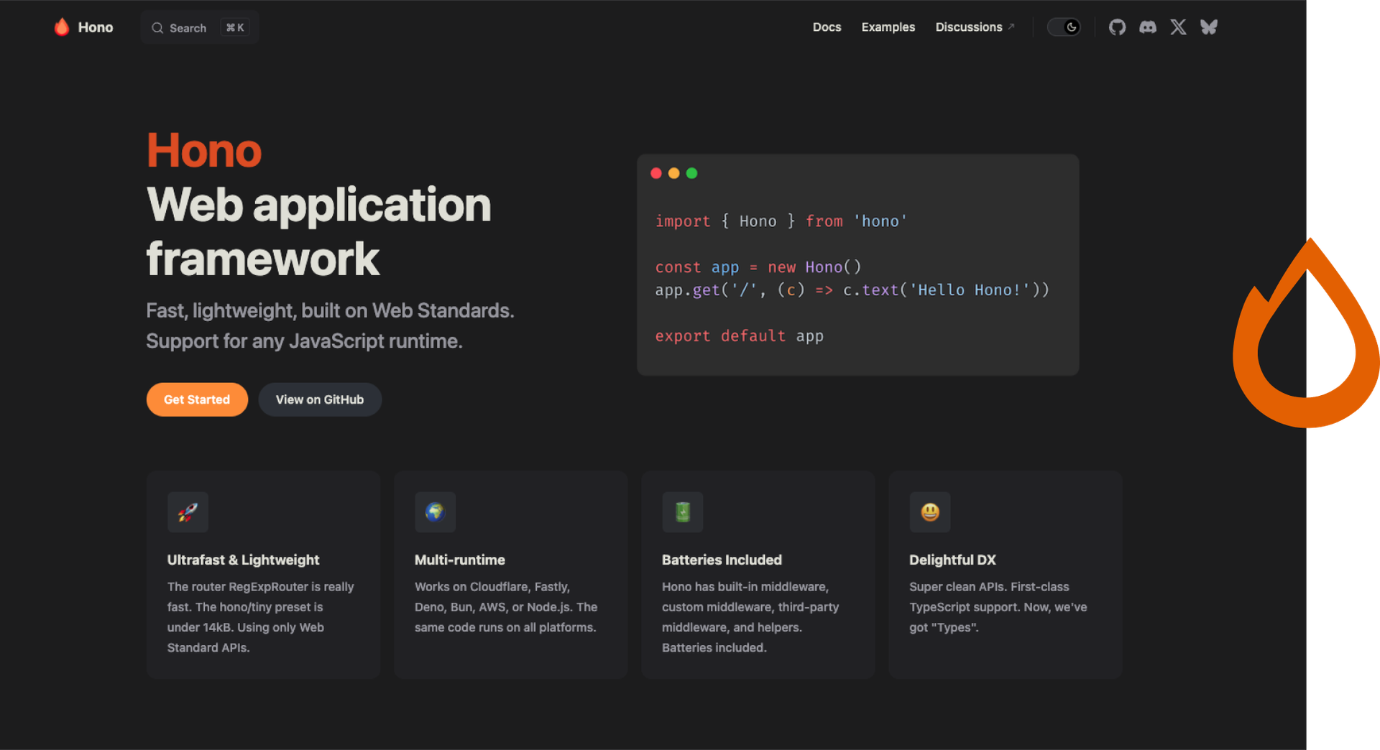This screenshot has height=750, width=1380.
Task: Open the X (Twitter) icon link
Action: tap(1178, 27)
